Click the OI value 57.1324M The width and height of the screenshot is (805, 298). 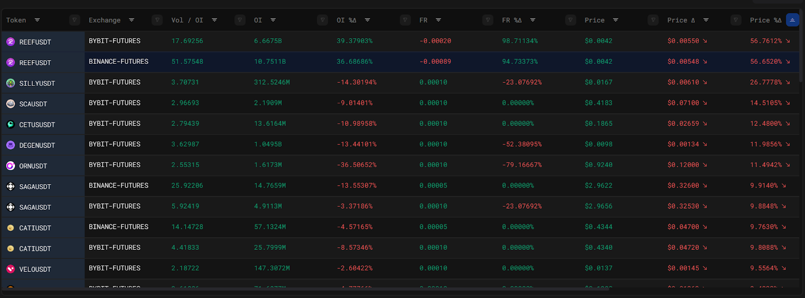(270, 227)
